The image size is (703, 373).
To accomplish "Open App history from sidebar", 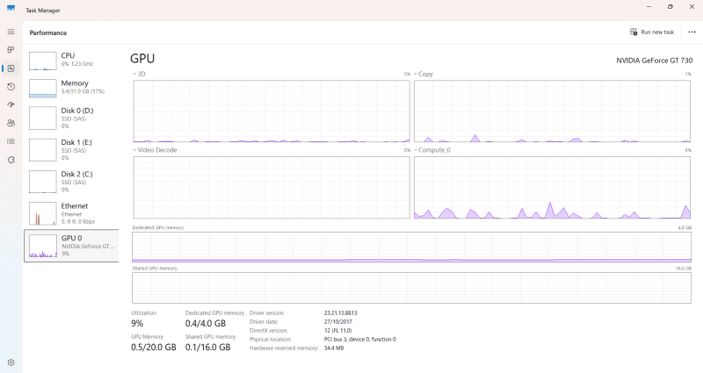I will [x=11, y=87].
